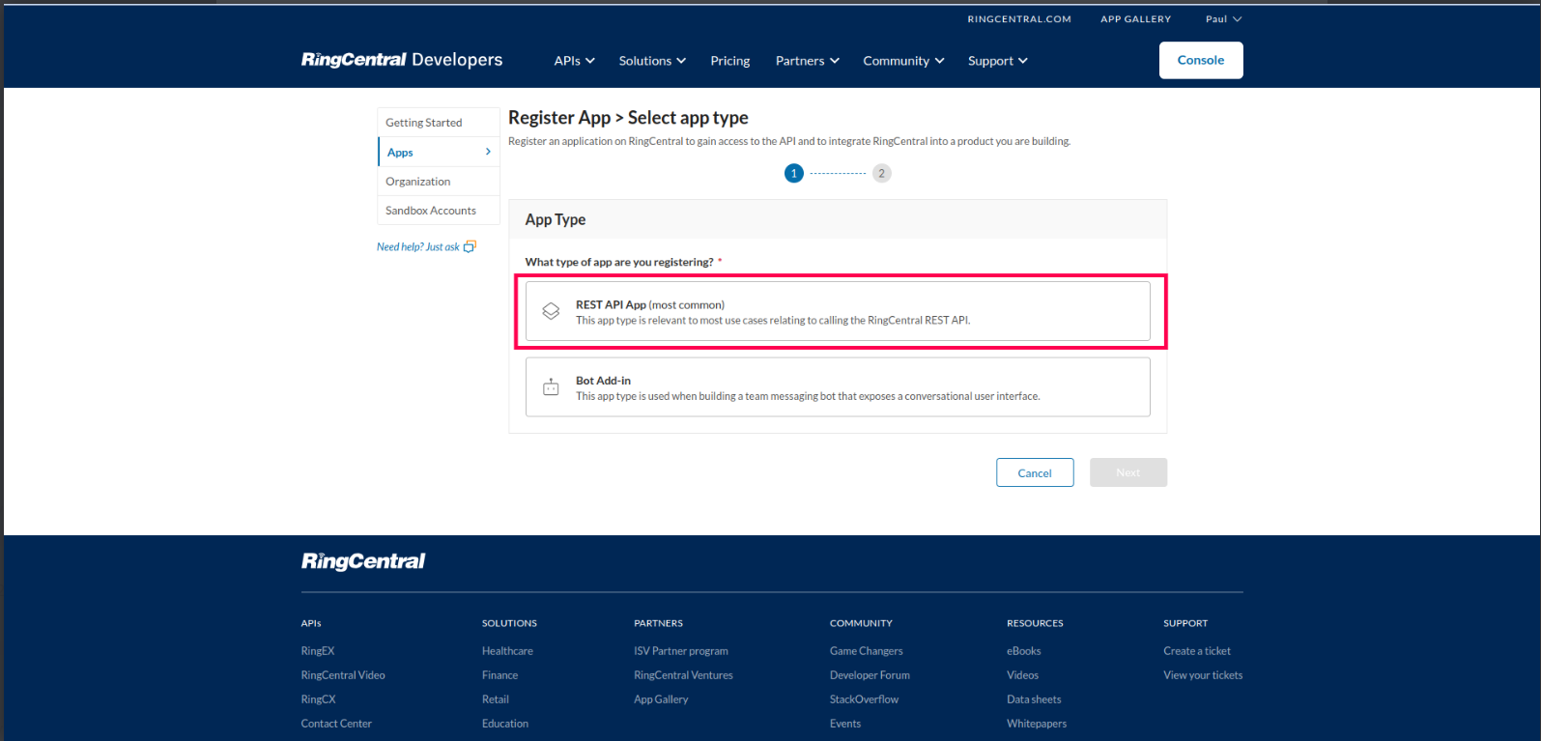
Task: Open Game Changers footer link
Action: tap(867, 651)
